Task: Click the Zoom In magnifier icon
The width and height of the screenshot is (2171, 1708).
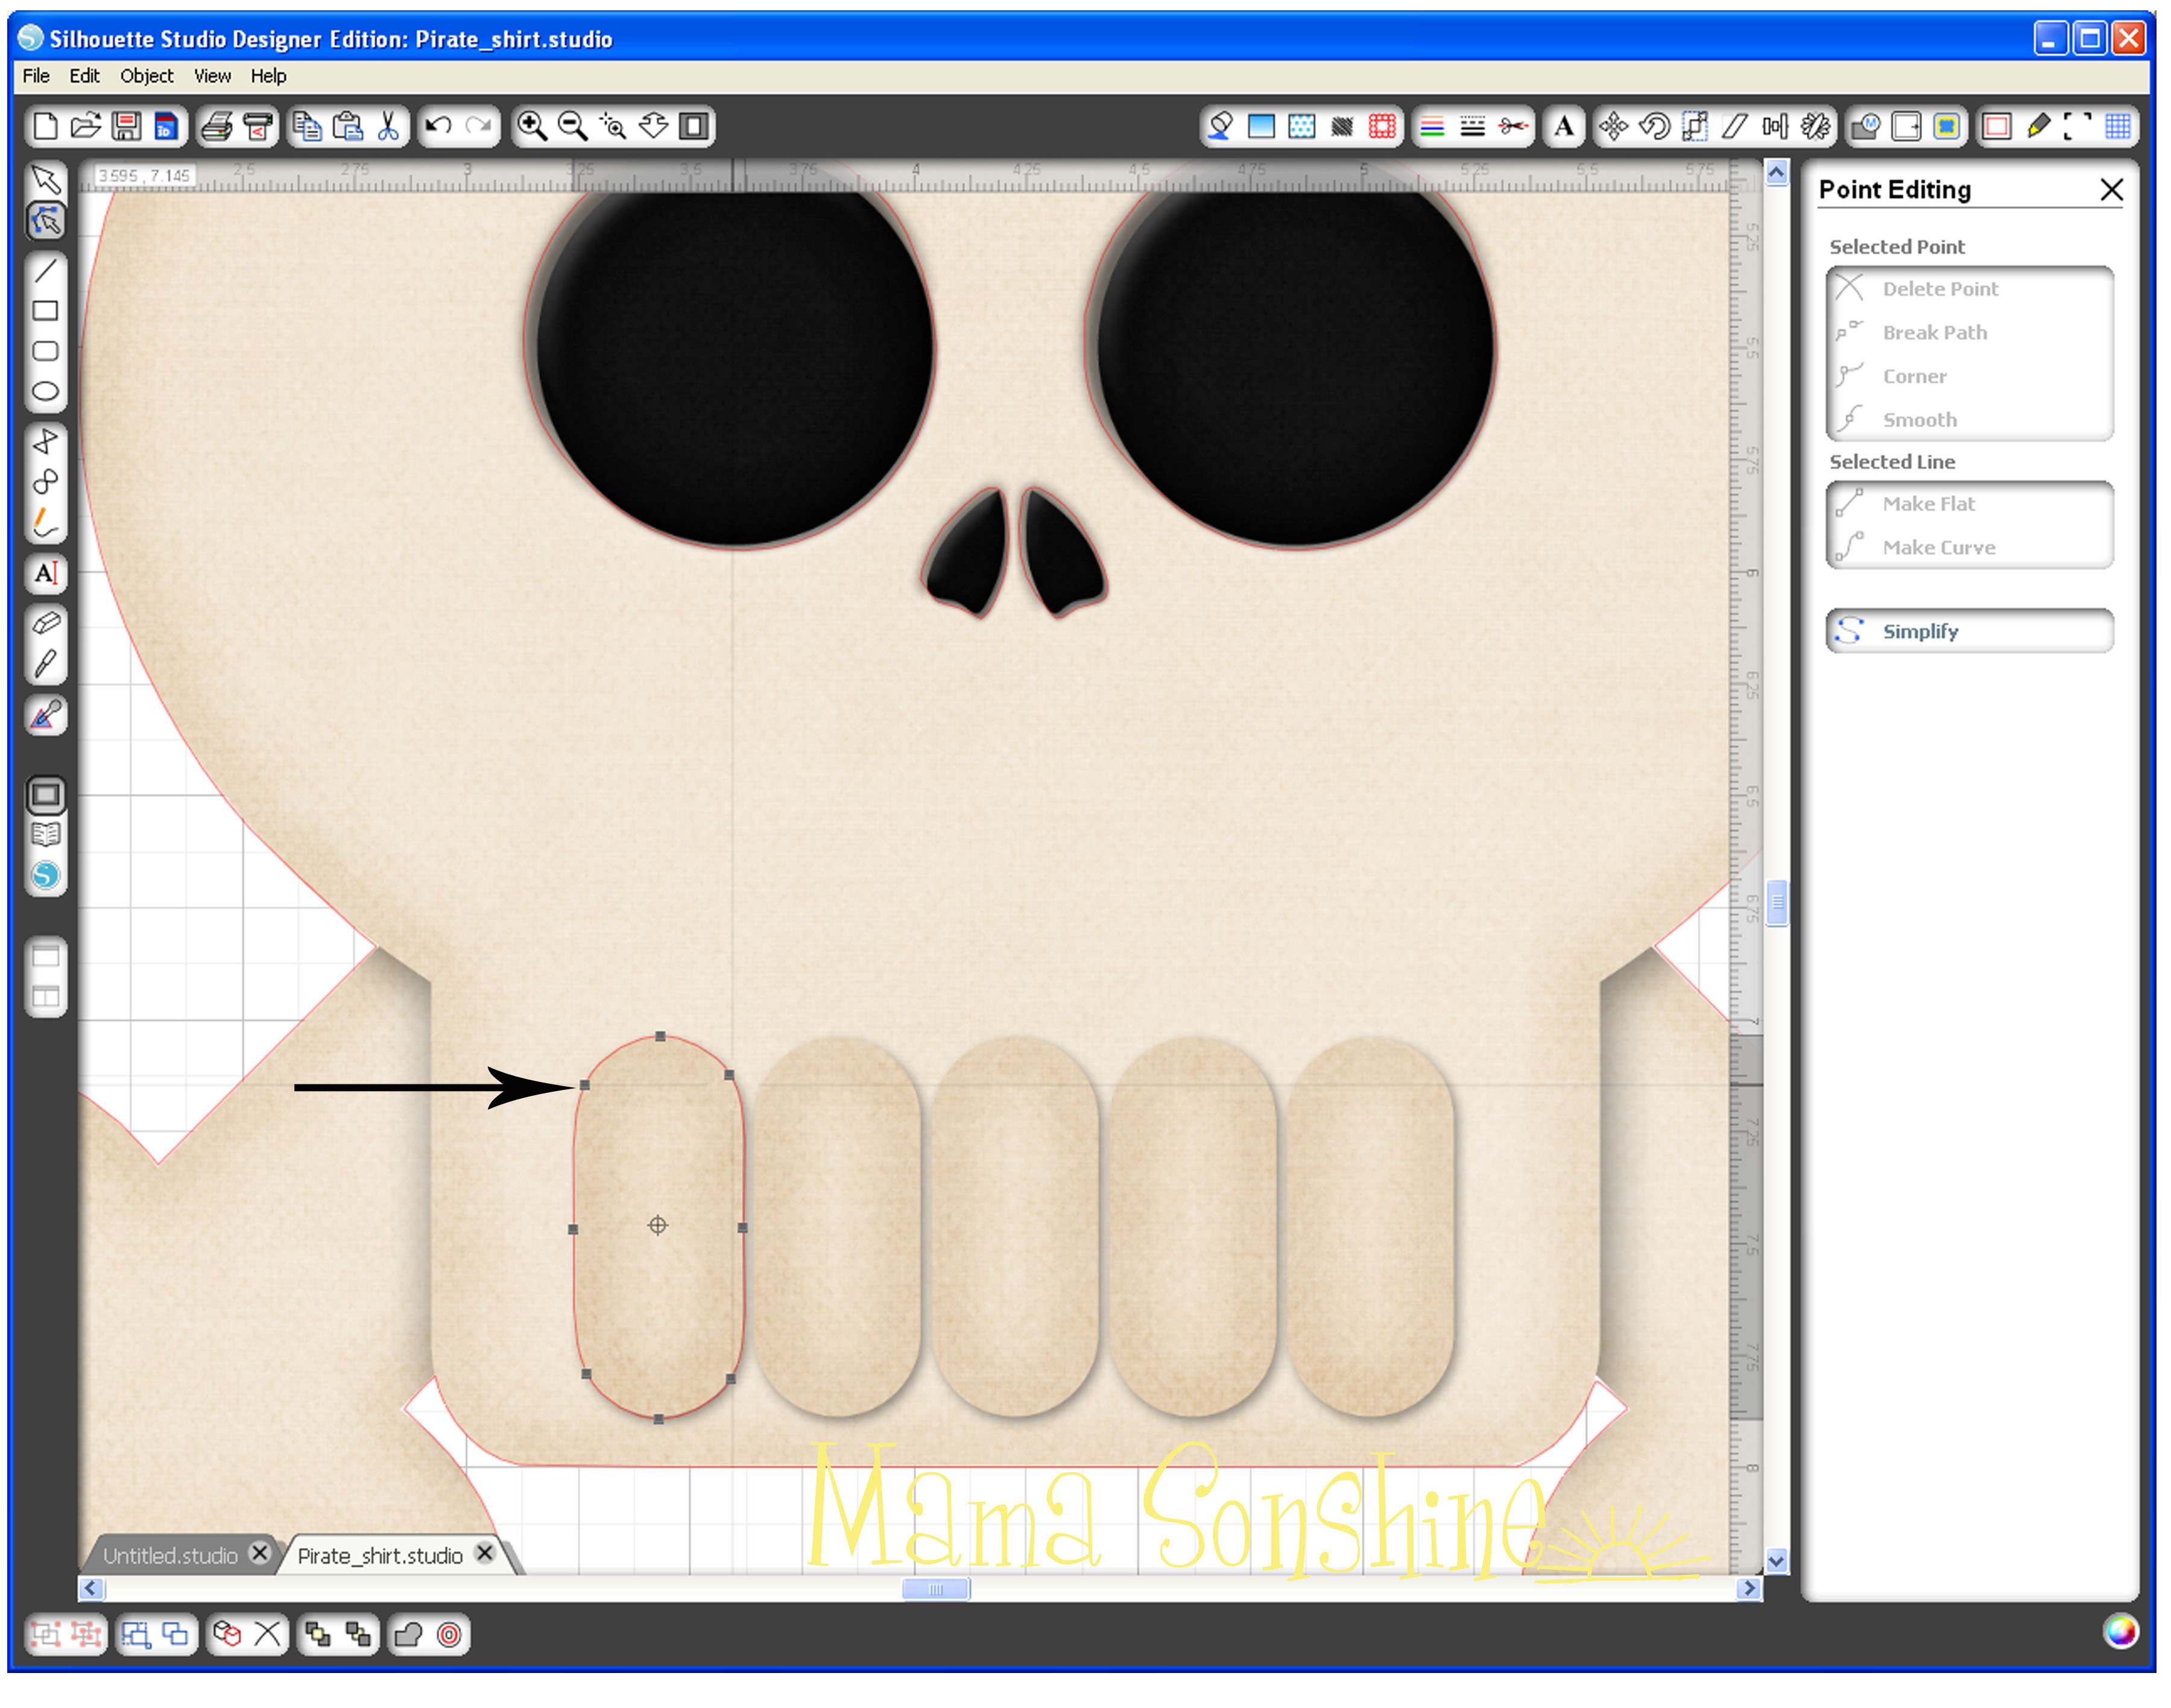Action: (532, 127)
